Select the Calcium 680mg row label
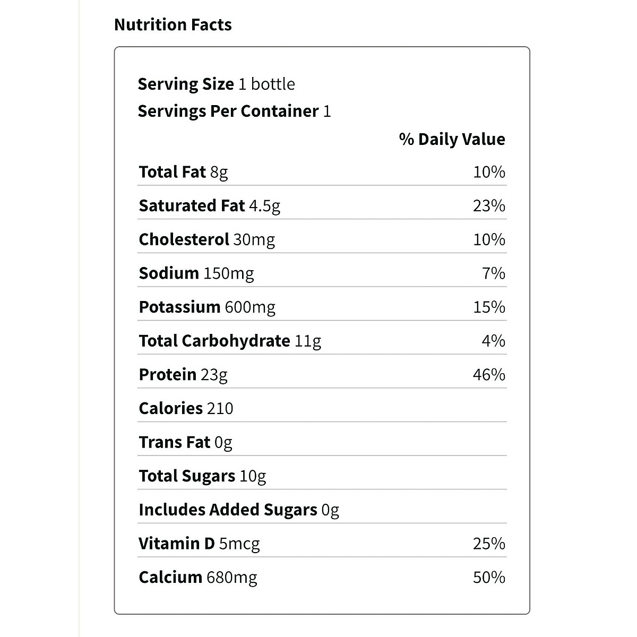637x637 pixels. tap(197, 577)
